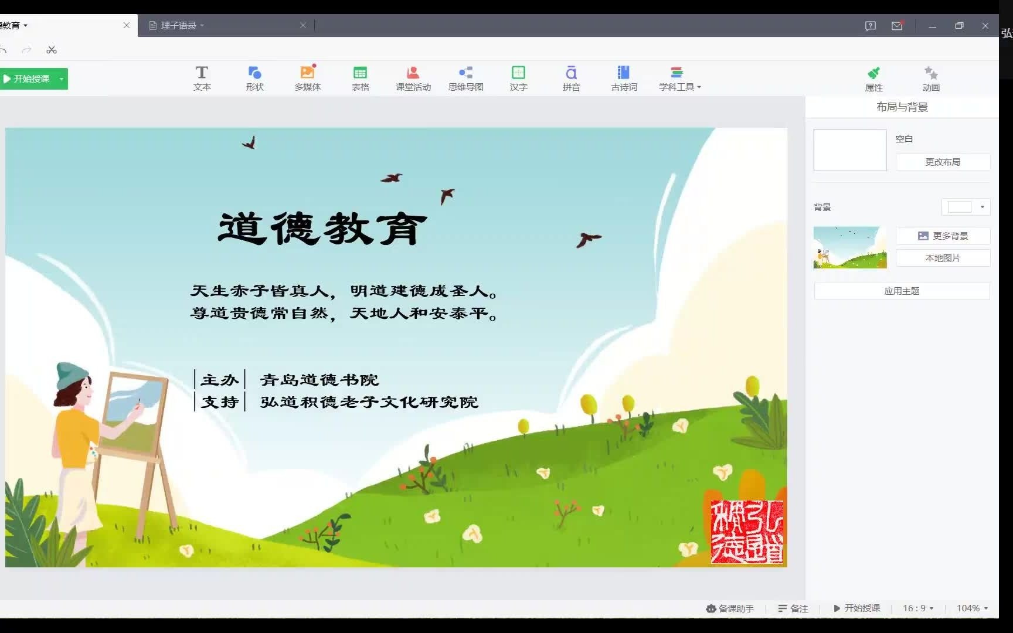
Task: Open the mail feedback icon
Action: coord(897,26)
